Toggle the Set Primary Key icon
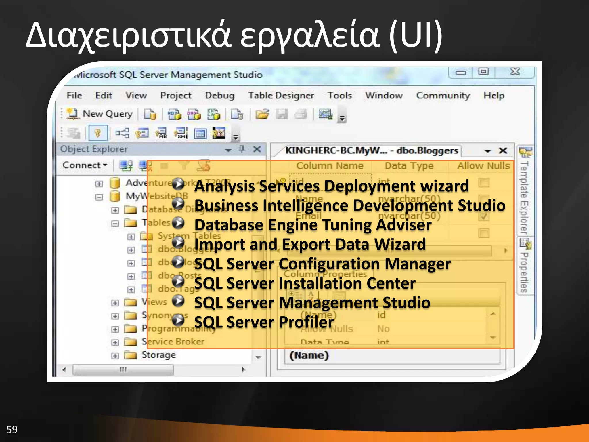The image size is (589, 442). click(98, 133)
